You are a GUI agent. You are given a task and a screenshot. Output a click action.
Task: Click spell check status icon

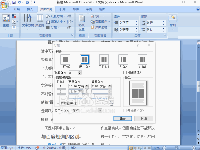(x=37, y=148)
